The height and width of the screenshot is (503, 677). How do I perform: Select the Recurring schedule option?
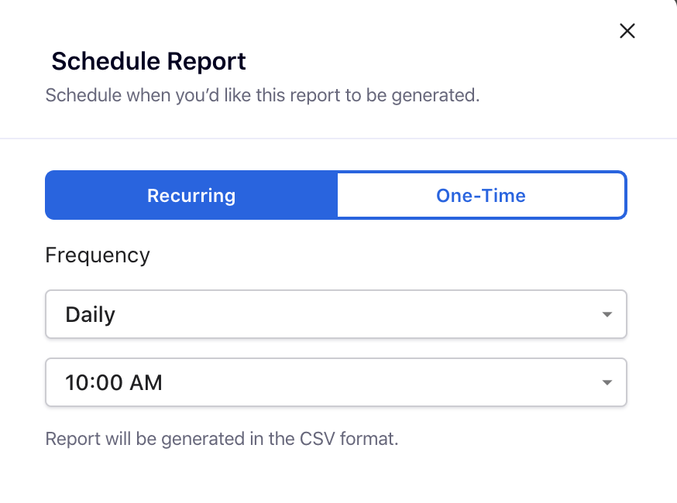(x=191, y=196)
